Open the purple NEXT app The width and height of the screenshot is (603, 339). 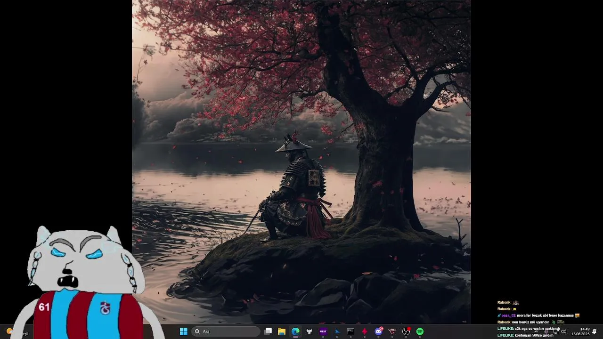pyautogui.click(x=323, y=331)
